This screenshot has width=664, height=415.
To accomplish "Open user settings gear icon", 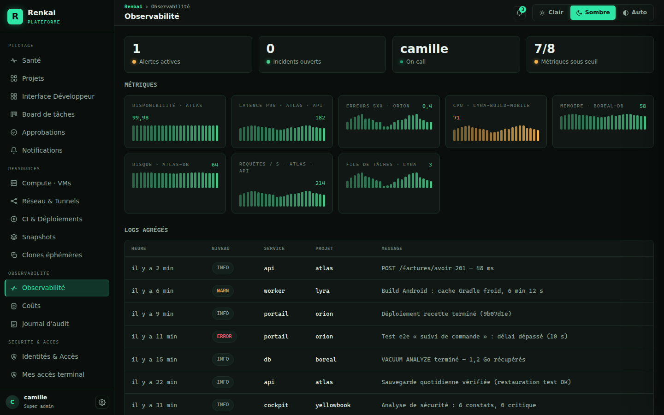I will tap(102, 402).
